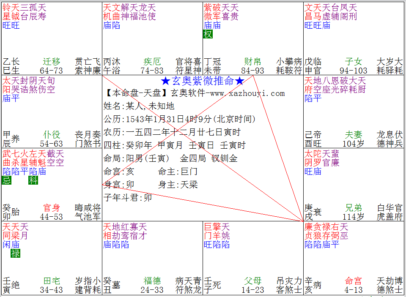Click the 夫妻 palace label
Screen dimensions: 406x297
pyautogui.click(x=353, y=134)
